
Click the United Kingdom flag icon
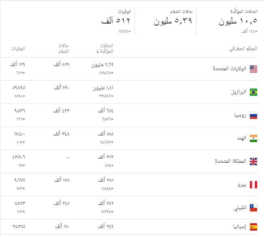[x=253, y=162]
